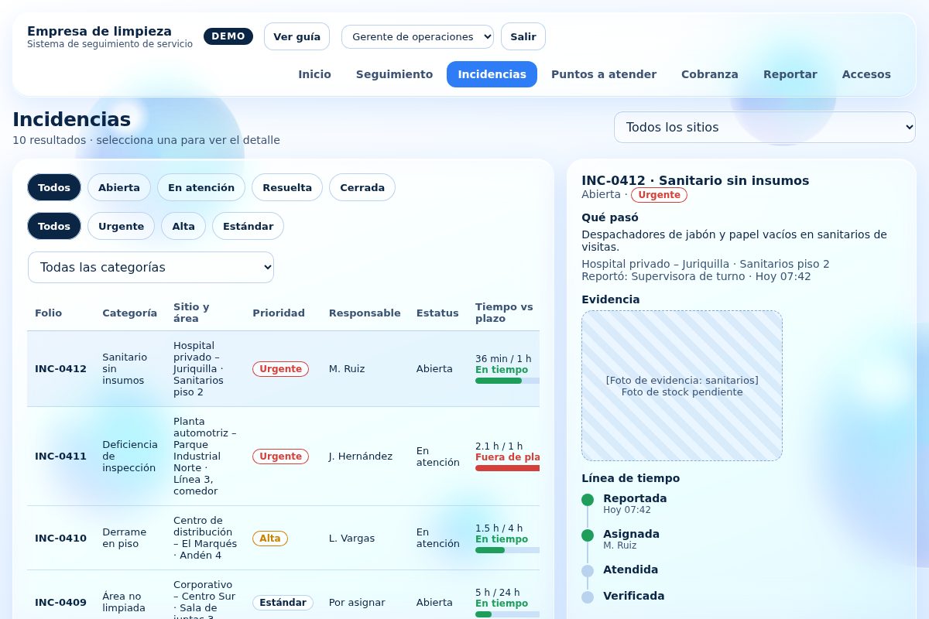Click the Tiempo vs plazo header

[504, 313]
